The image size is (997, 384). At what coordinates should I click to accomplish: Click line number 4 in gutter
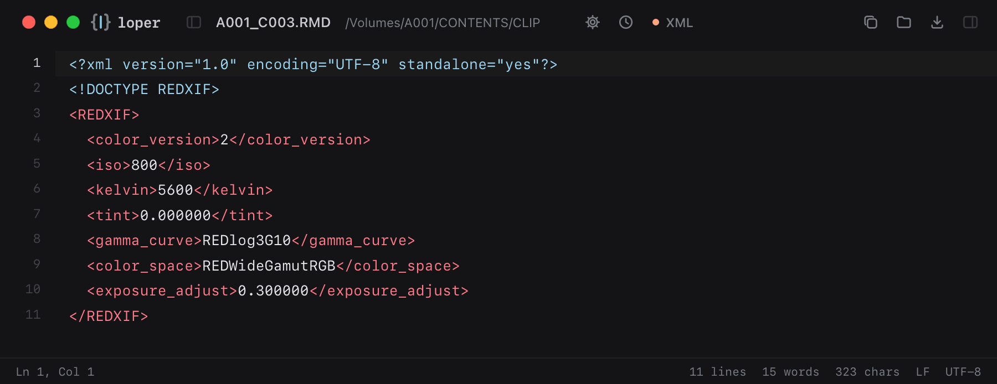tap(37, 138)
